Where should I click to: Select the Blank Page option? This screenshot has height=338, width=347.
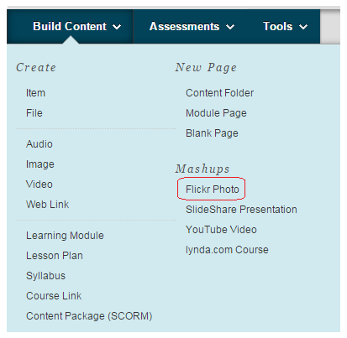click(212, 133)
